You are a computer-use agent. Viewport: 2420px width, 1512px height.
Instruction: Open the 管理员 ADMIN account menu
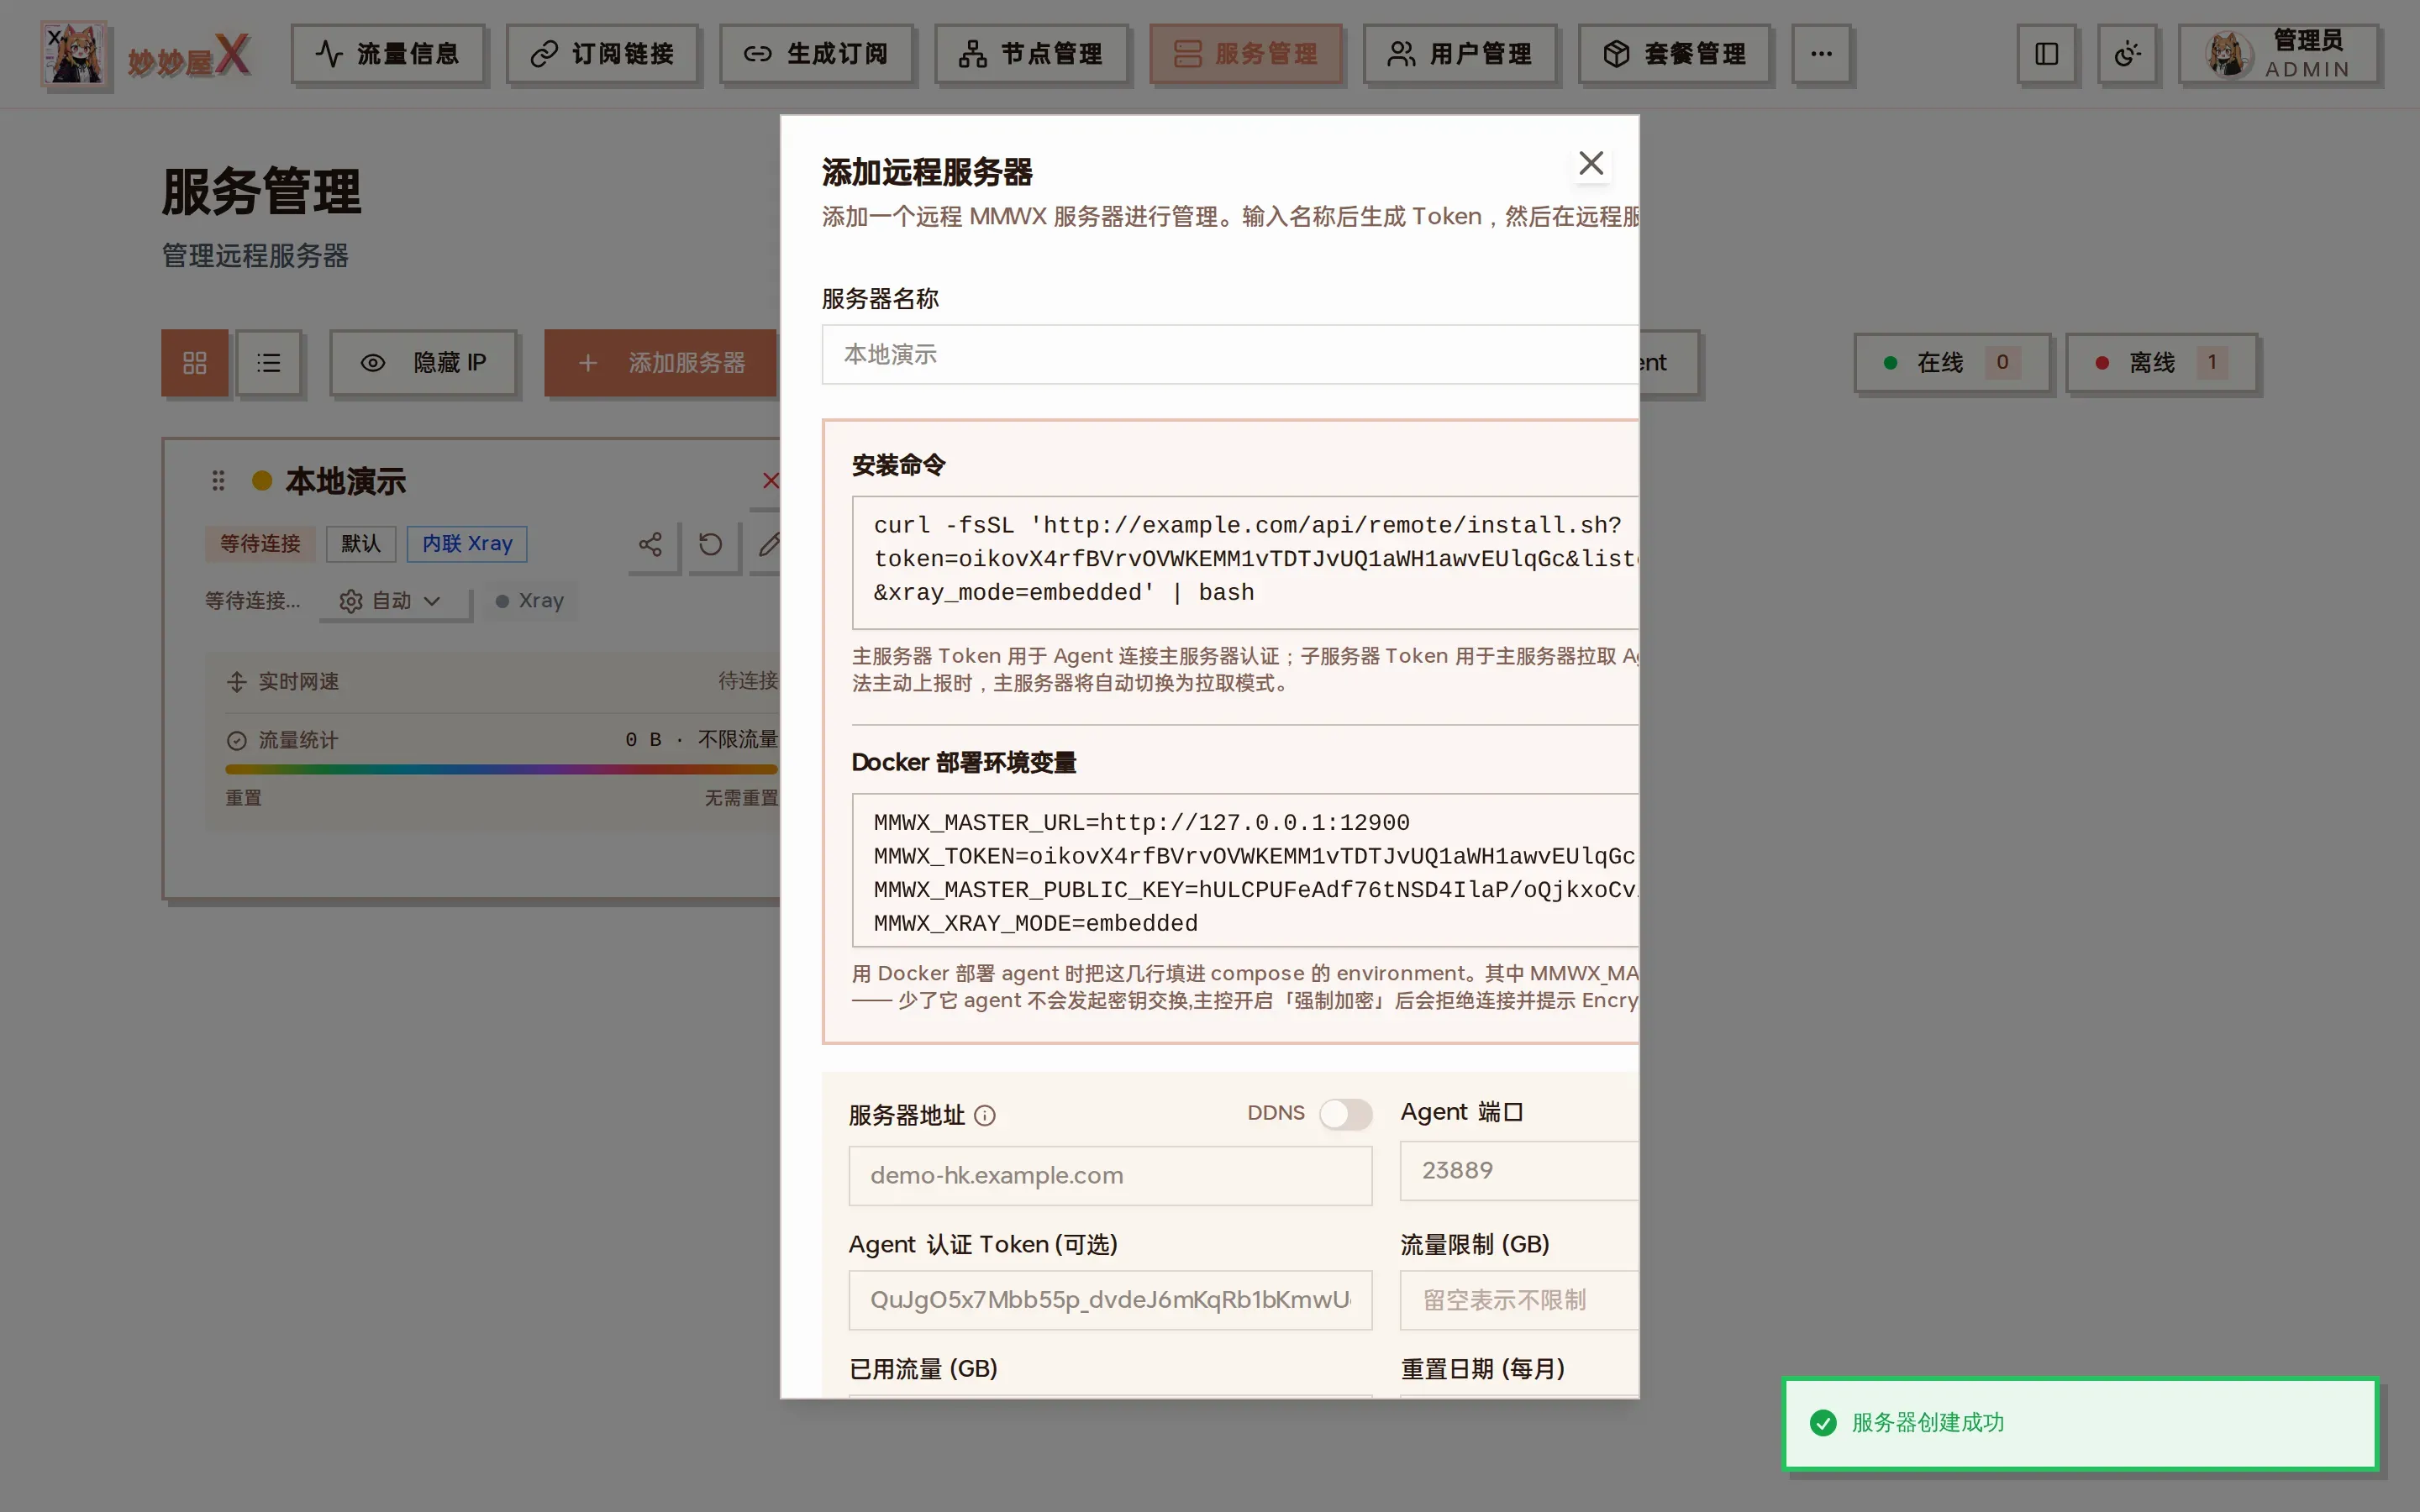[x=2278, y=53]
